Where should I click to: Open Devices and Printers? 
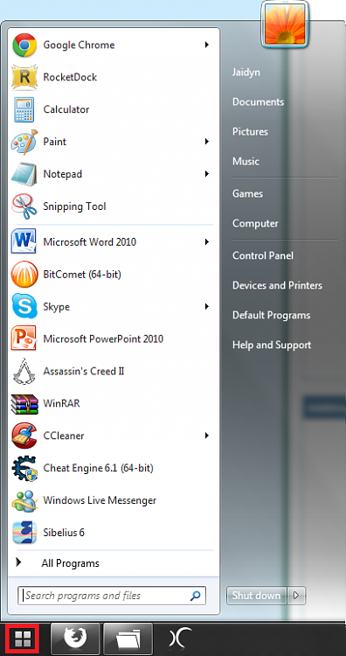coord(277,285)
